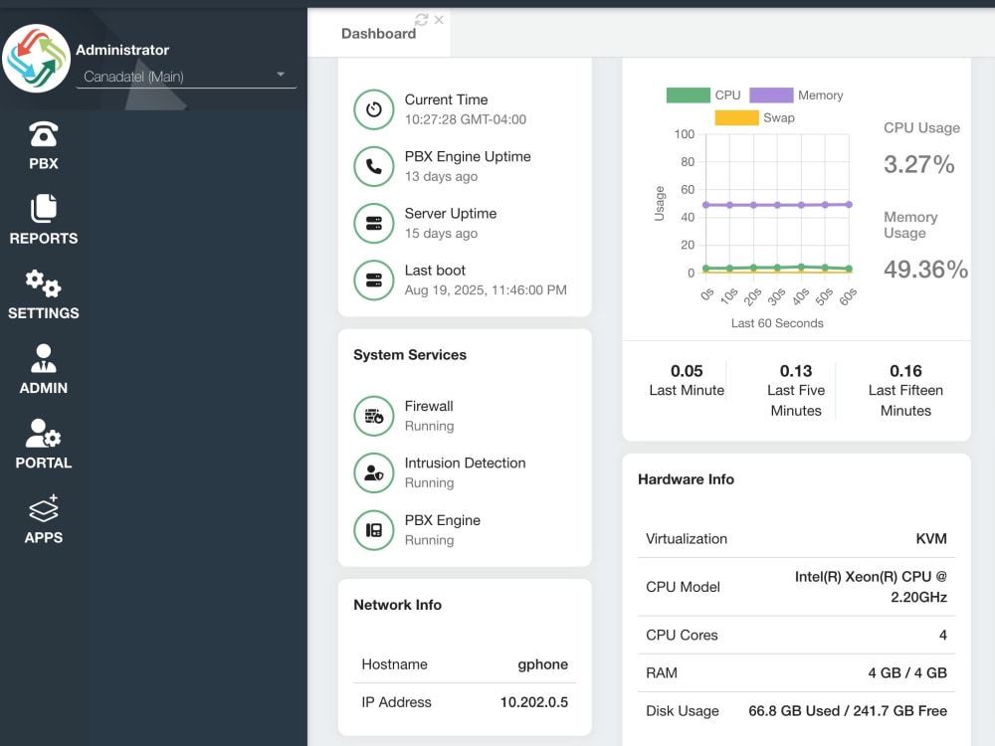This screenshot has width=995, height=746.
Task: Click the Last boot server icon
Action: click(374, 280)
